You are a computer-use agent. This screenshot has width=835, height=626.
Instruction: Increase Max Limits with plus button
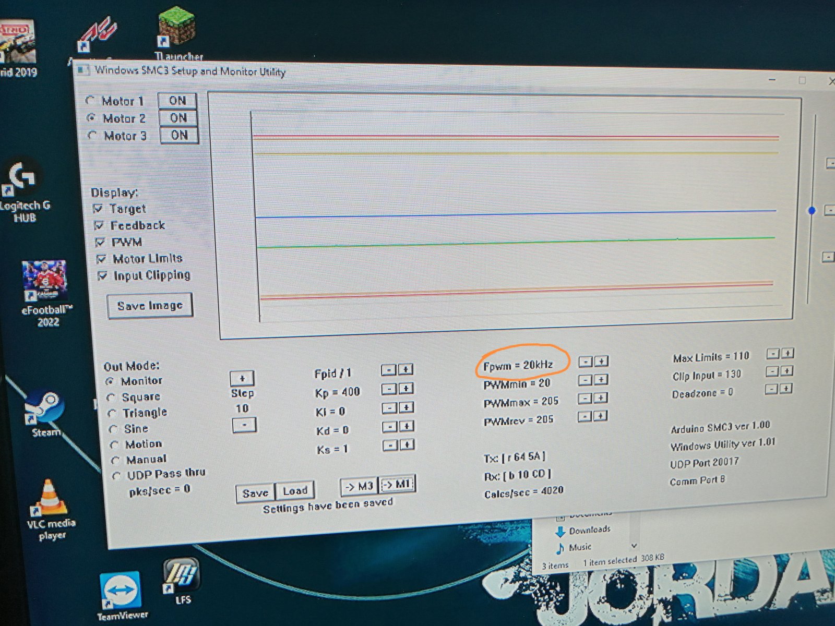pyautogui.click(x=788, y=353)
